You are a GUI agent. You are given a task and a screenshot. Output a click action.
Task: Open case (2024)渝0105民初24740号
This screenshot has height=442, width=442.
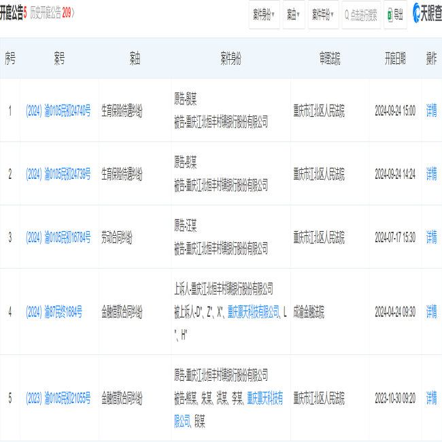click(x=58, y=110)
